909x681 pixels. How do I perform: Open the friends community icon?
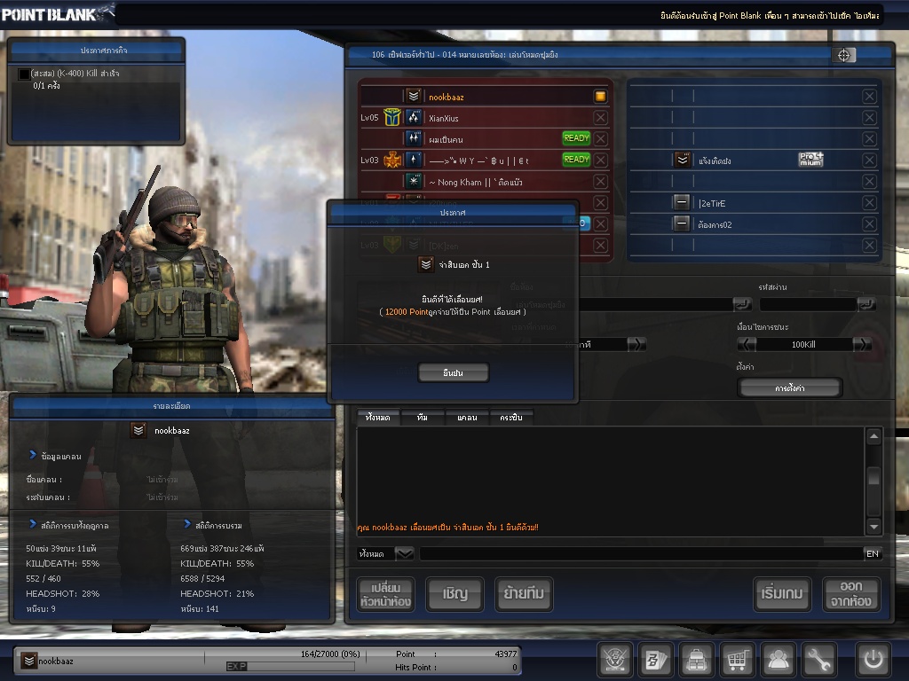[x=778, y=659]
